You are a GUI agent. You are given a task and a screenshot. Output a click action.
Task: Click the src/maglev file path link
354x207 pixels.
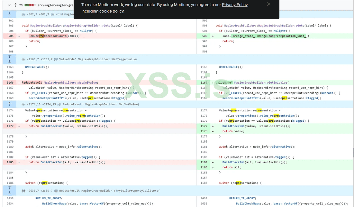(x=55, y=5)
